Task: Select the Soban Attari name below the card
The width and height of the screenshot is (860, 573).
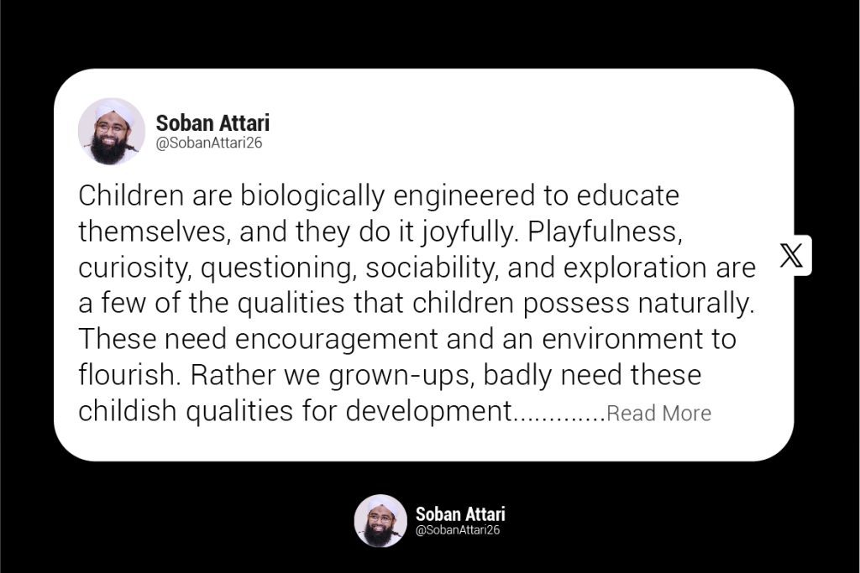Action: 460,513
